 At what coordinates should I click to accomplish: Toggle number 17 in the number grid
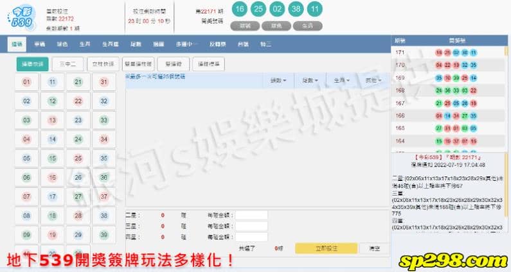[x=53, y=196]
